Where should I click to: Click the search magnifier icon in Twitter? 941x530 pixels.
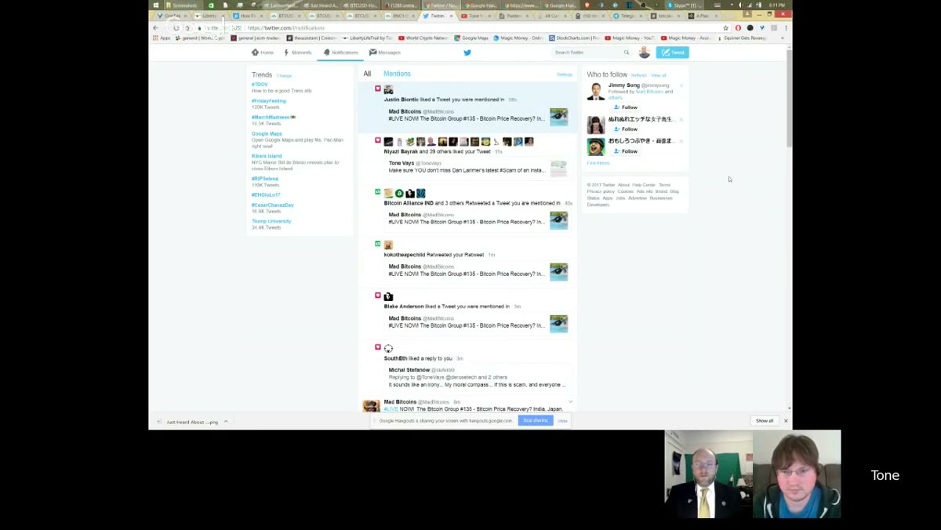(627, 53)
